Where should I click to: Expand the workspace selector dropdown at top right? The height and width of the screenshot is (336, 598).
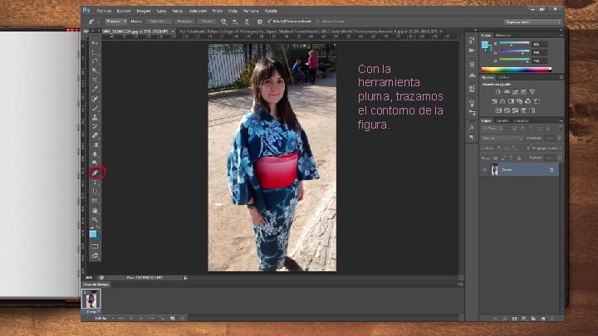tap(532, 22)
